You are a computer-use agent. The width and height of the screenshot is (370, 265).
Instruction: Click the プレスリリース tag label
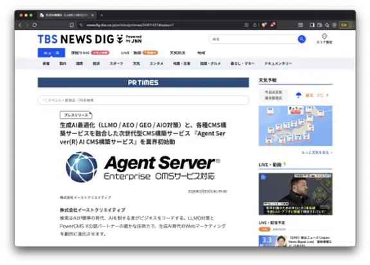point(76,115)
